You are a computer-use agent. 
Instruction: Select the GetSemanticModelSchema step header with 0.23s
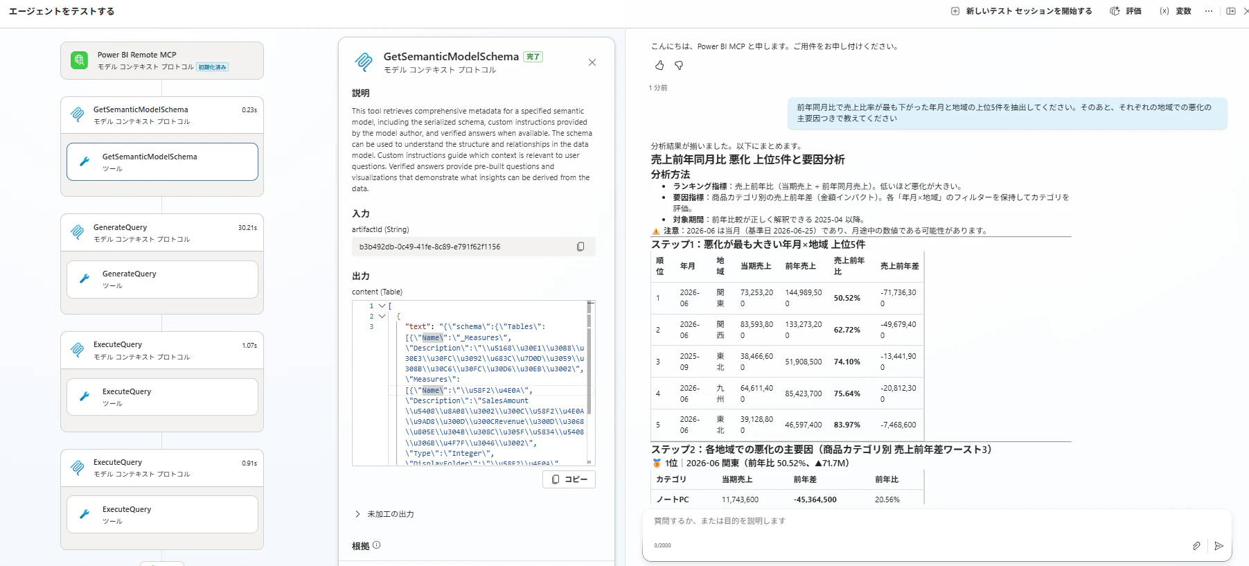click(x=162, y=115)
